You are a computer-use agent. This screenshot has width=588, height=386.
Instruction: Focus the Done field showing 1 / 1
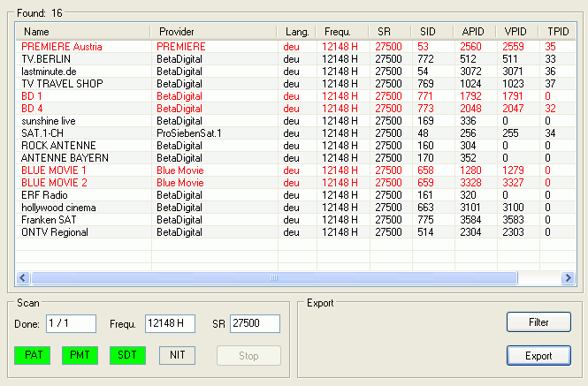(71, 323)
